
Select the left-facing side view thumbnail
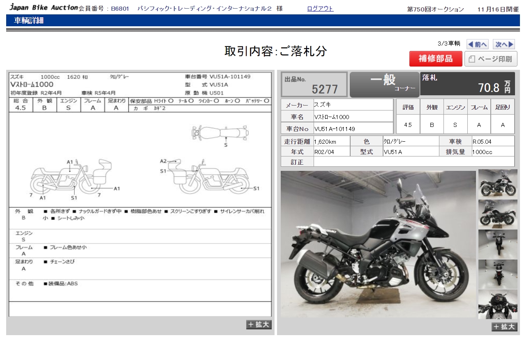498,214
